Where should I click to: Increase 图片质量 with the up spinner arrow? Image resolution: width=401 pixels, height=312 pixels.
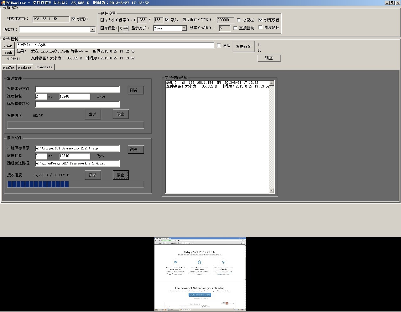click(x=126, y=27)
